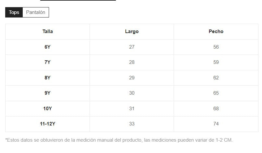Select the 10Y size row label
The width and height of the screenshot is (262, 153).
47,109
